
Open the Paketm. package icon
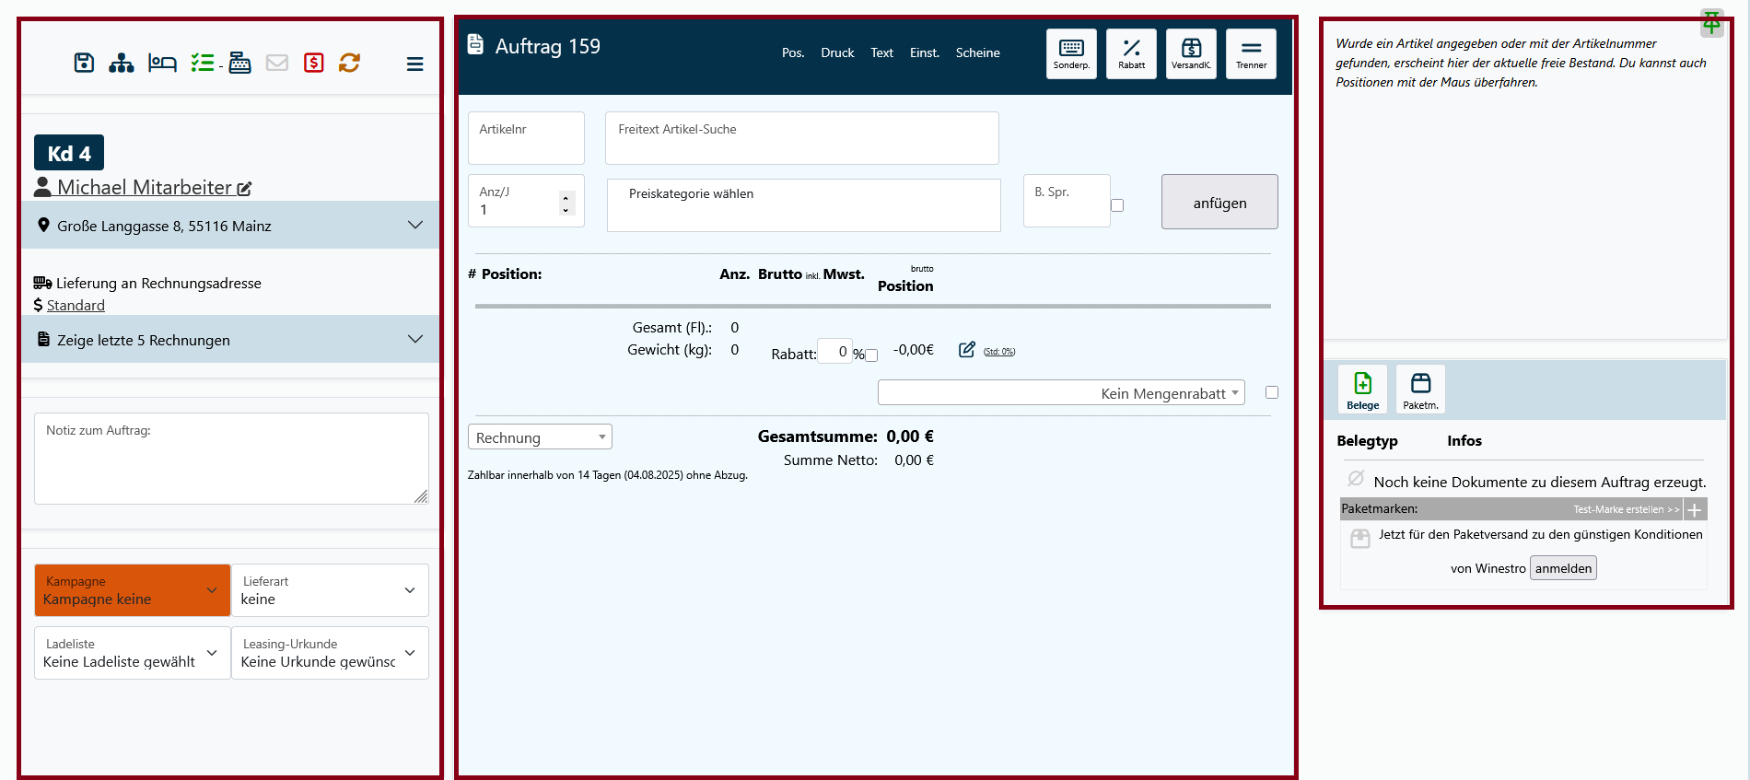coord(1420,390)
